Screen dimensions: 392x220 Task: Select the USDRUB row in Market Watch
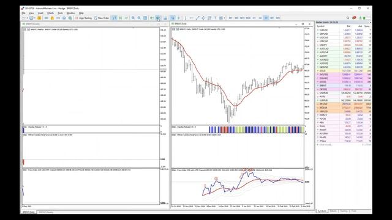(344, 93)
